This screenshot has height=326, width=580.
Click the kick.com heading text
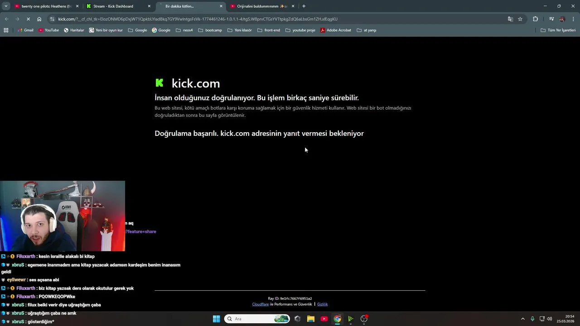click(x=196, y=83)
